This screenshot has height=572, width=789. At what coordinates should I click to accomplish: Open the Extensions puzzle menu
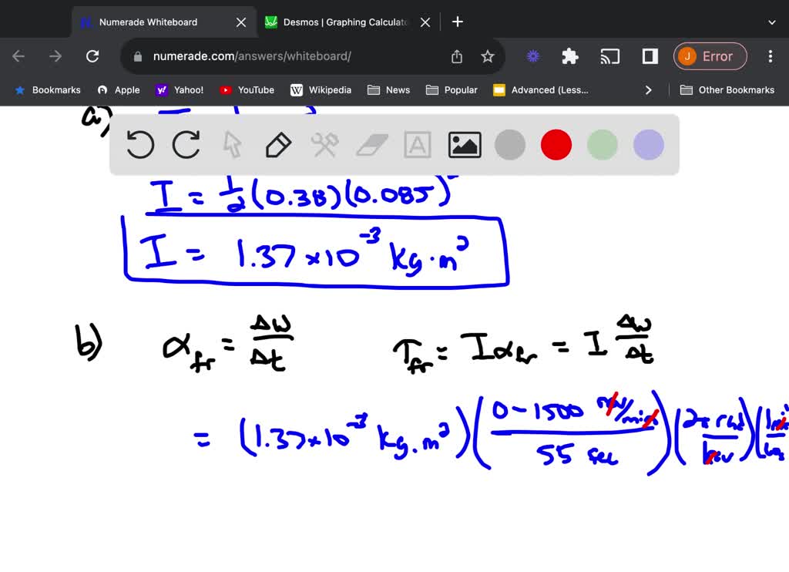[569, 56]
